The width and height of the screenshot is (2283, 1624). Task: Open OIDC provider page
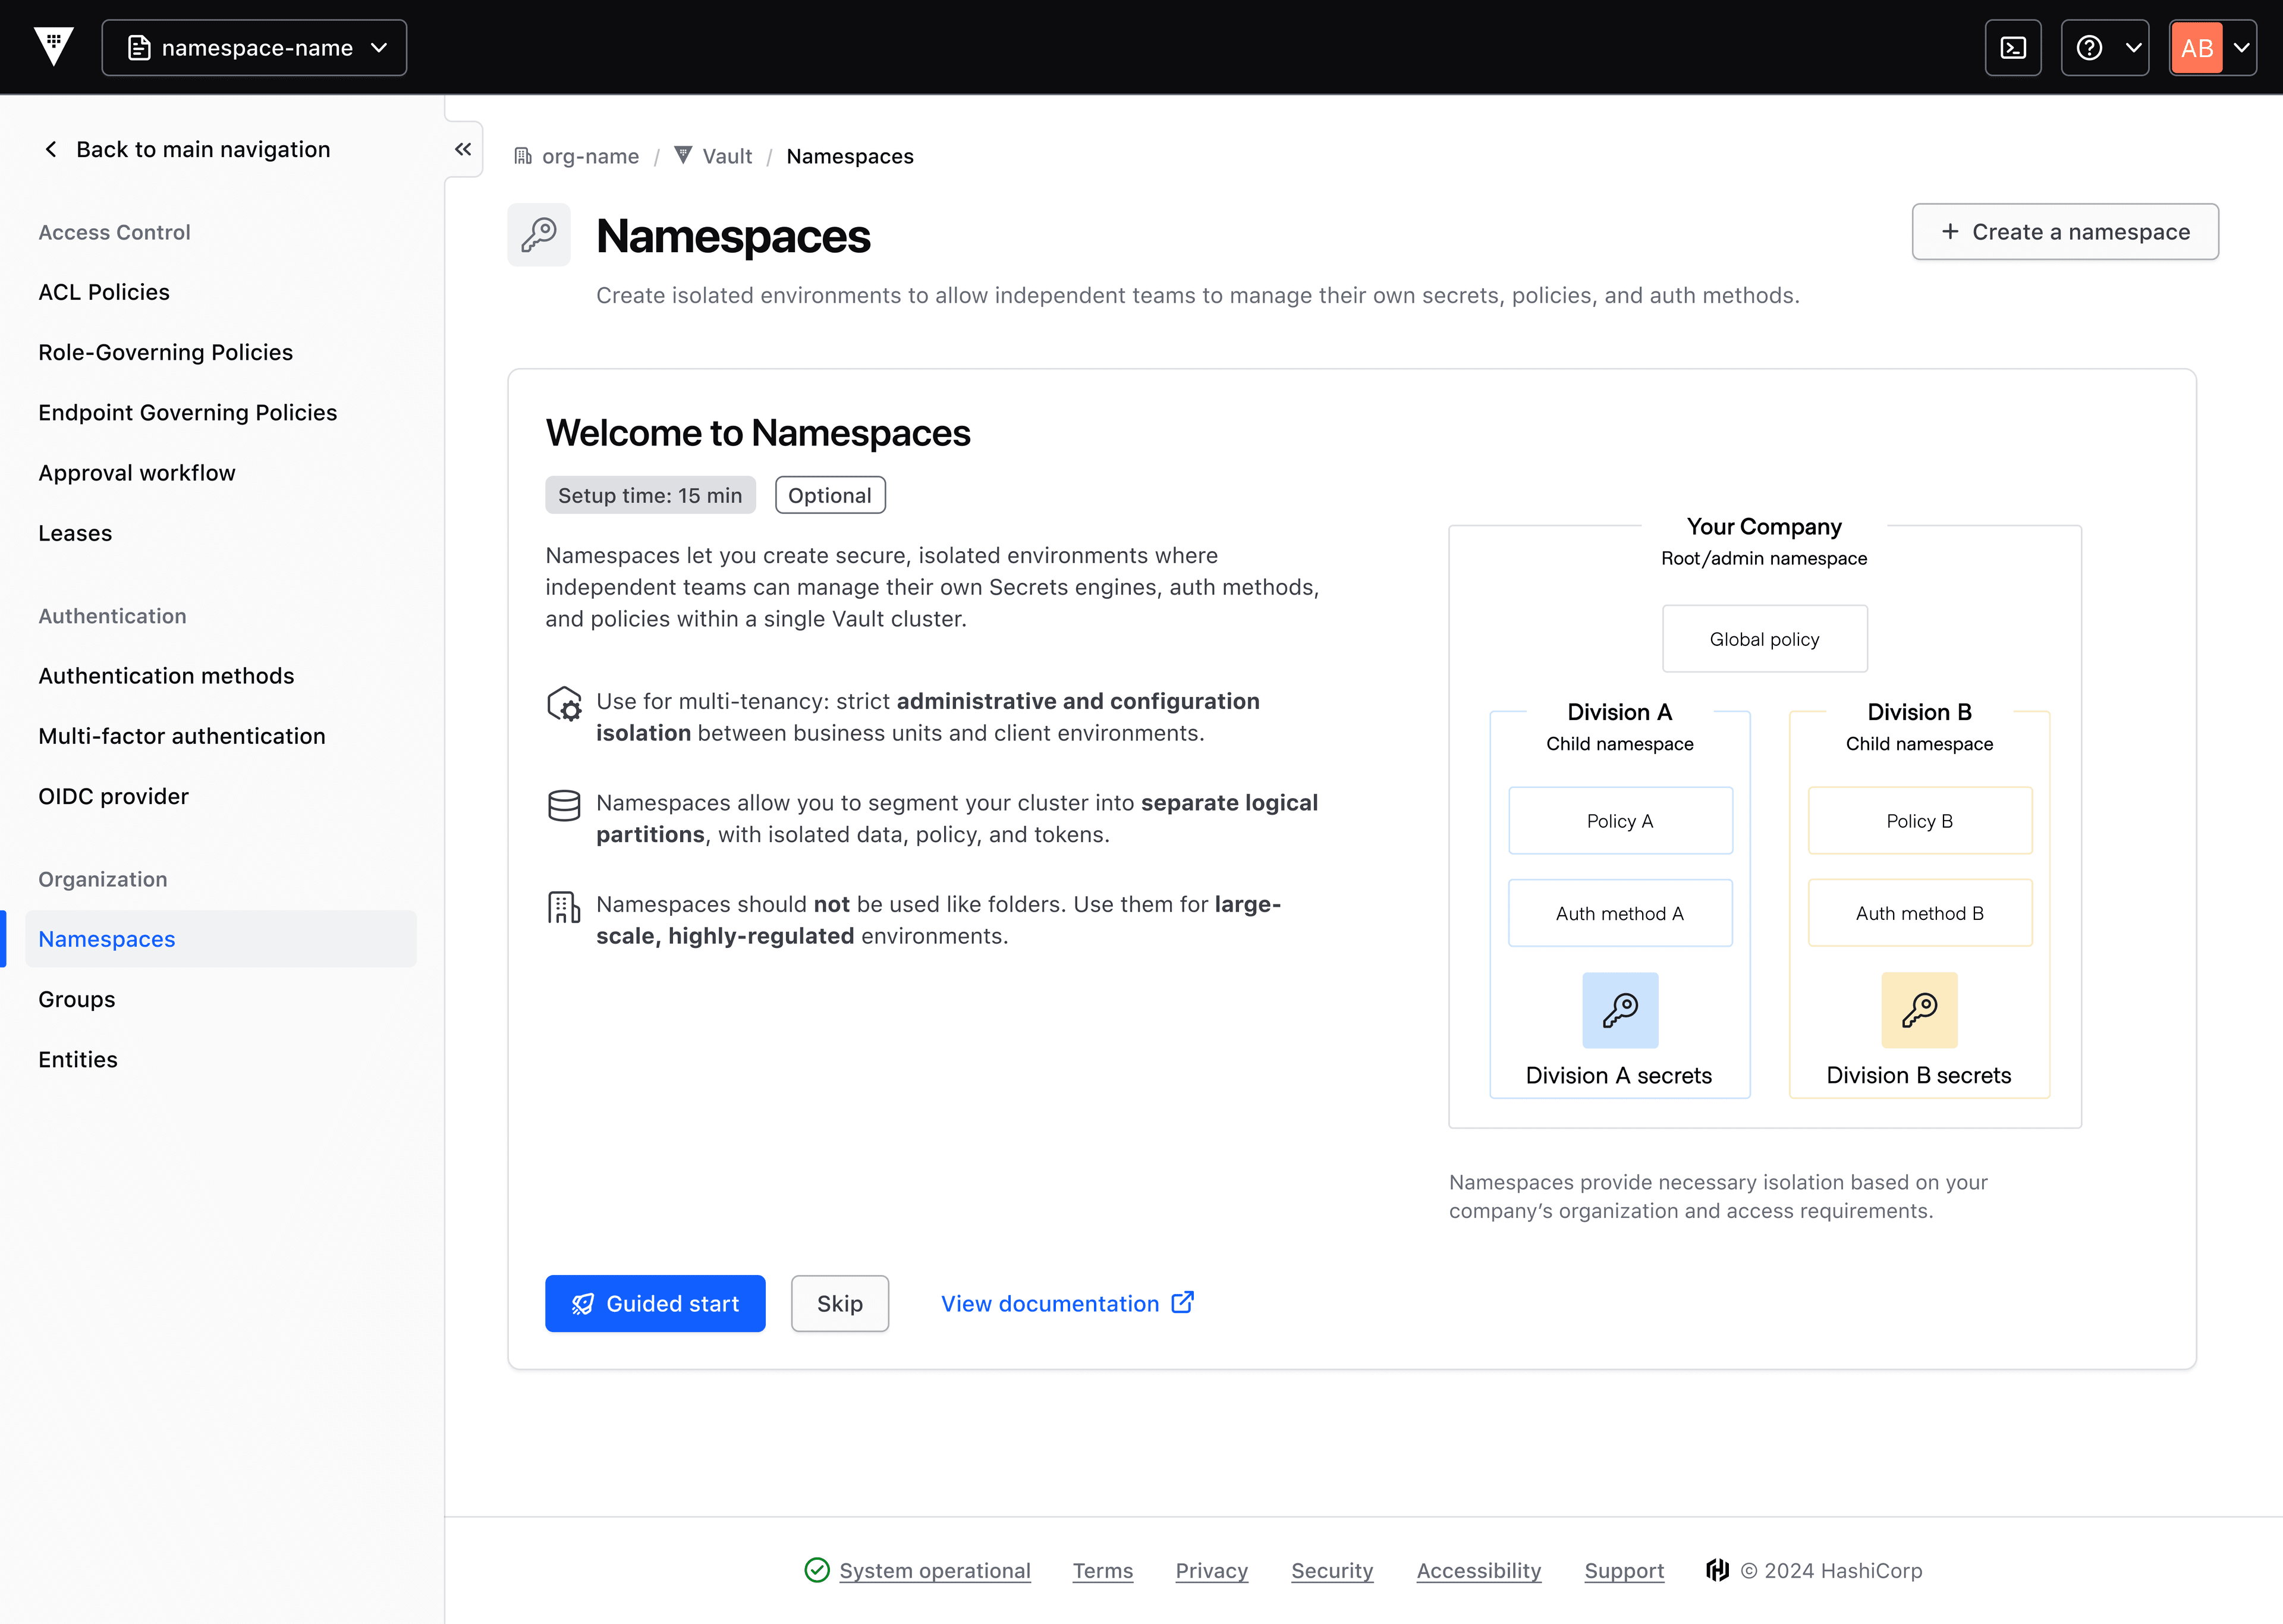[x=113, y=796]
